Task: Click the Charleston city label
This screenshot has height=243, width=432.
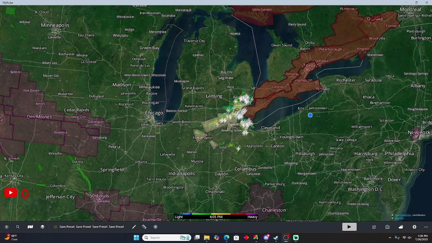Action: coord(274,210)
